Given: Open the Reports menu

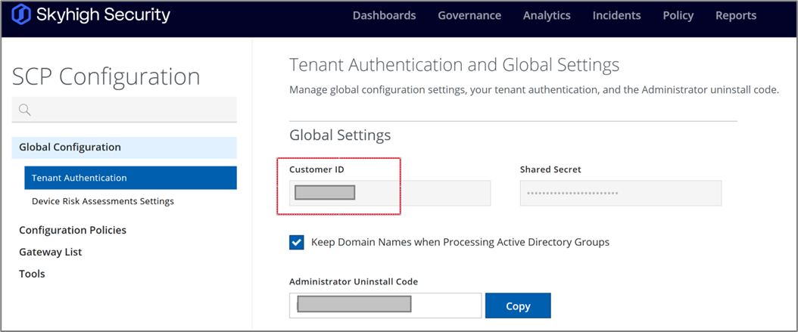Looking at the screenshot, I should pos(735,15).
